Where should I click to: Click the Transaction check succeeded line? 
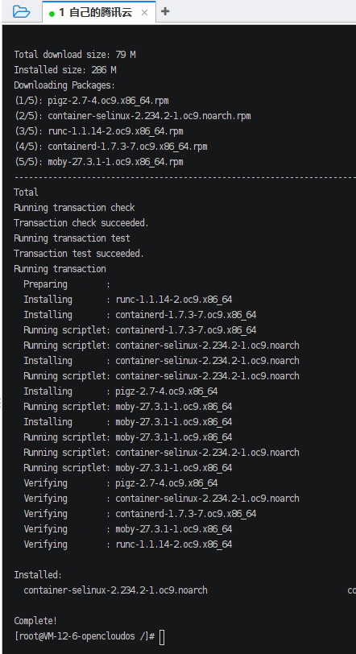[x=81, y=223]
